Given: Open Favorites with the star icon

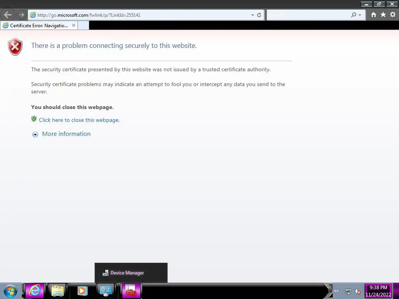Looking at the screenshot, I should 383,15.
